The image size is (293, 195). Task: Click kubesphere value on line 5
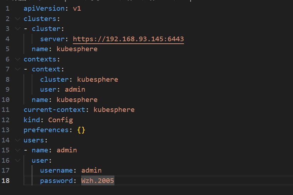point(77,49)
